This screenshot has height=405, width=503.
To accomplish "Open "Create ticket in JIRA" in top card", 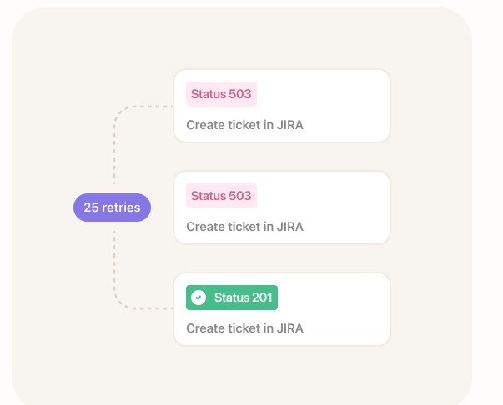I will 244,125.
